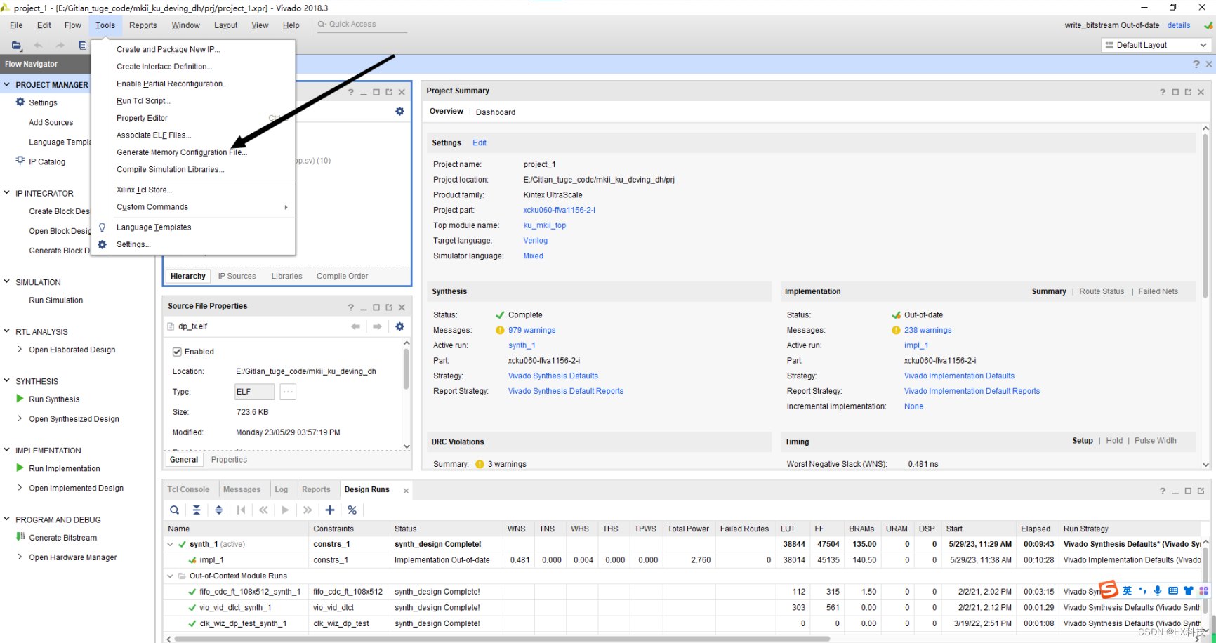
Task: Select the impl_1 run row
Action: coord(682,560)
